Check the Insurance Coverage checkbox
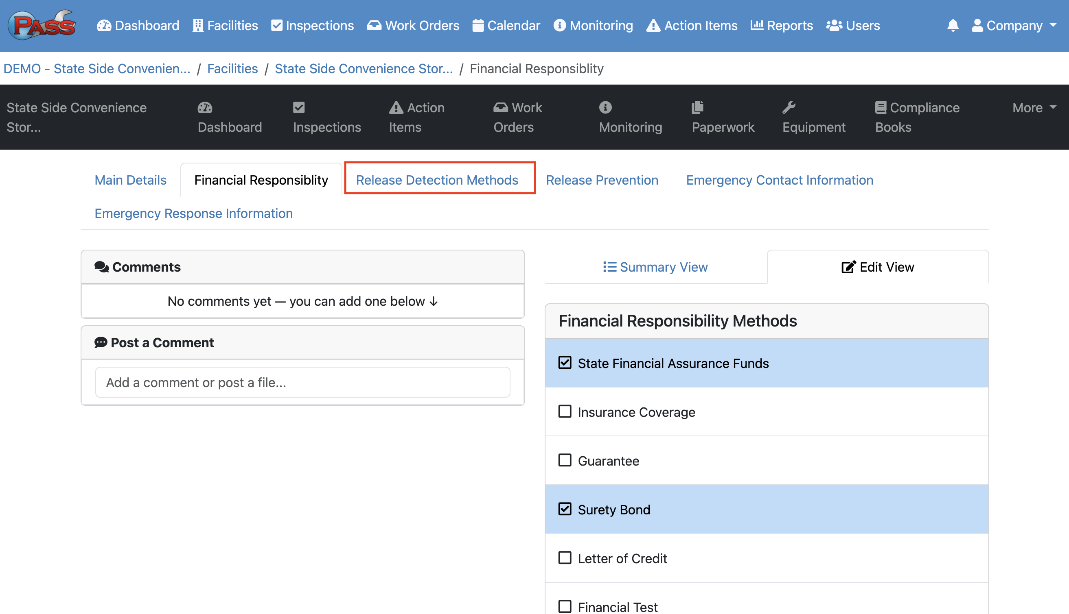1069x614 pixels. pyautogui.click(x=565, y=411)
